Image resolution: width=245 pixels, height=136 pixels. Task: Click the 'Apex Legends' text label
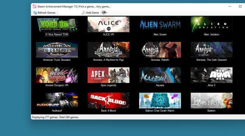coord(108,85)
